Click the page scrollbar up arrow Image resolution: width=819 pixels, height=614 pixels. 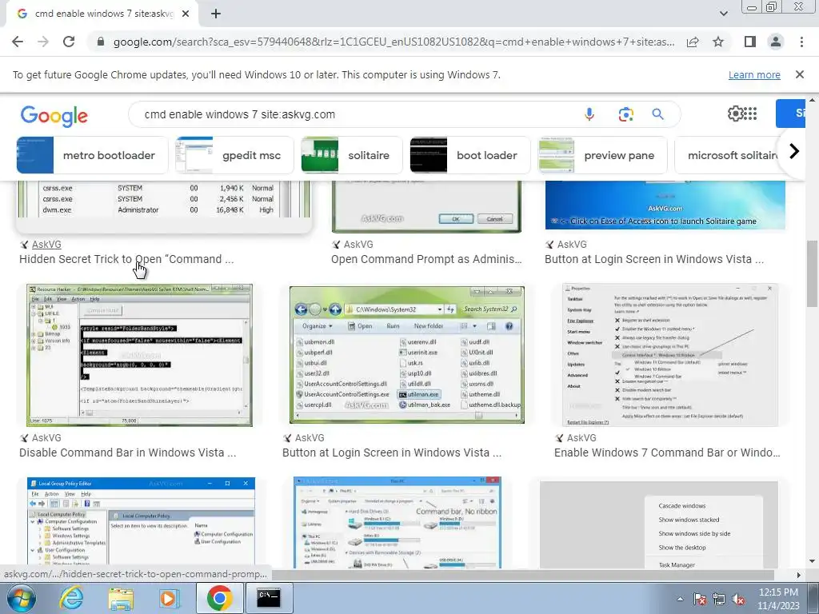tap(813, 100)
